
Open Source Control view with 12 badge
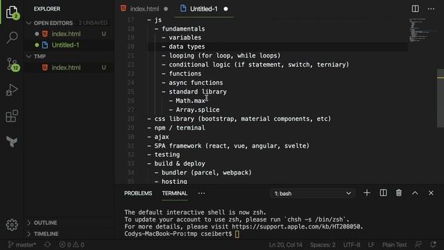pos(12,65)
